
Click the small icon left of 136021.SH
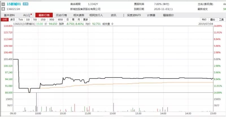coord(3,9)
